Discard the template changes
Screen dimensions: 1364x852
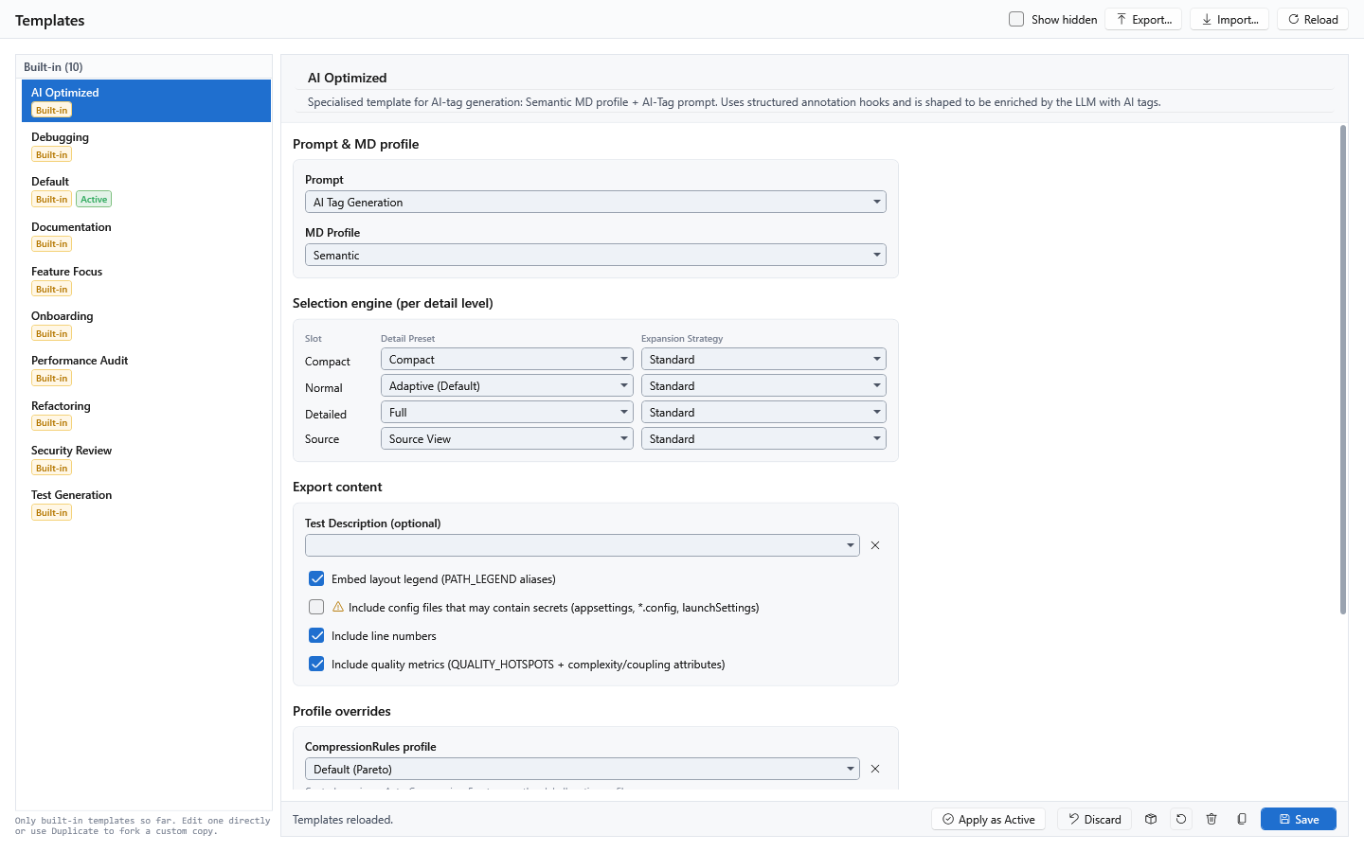click(1094, 819)
